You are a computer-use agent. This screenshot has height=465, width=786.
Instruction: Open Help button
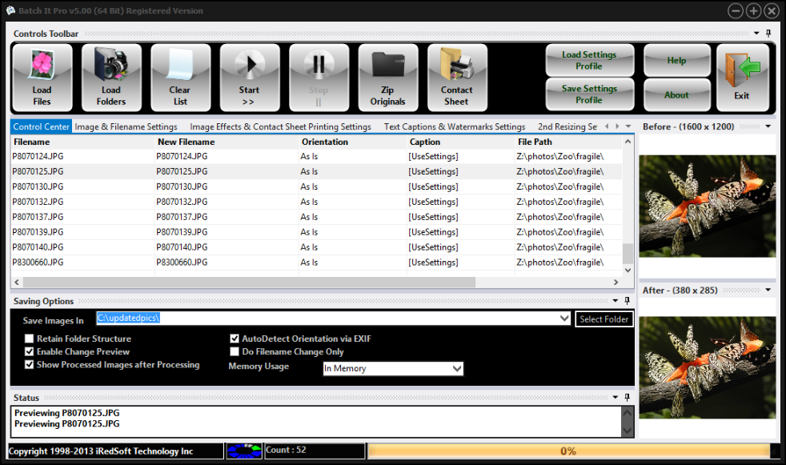click(x=676, y=60)
